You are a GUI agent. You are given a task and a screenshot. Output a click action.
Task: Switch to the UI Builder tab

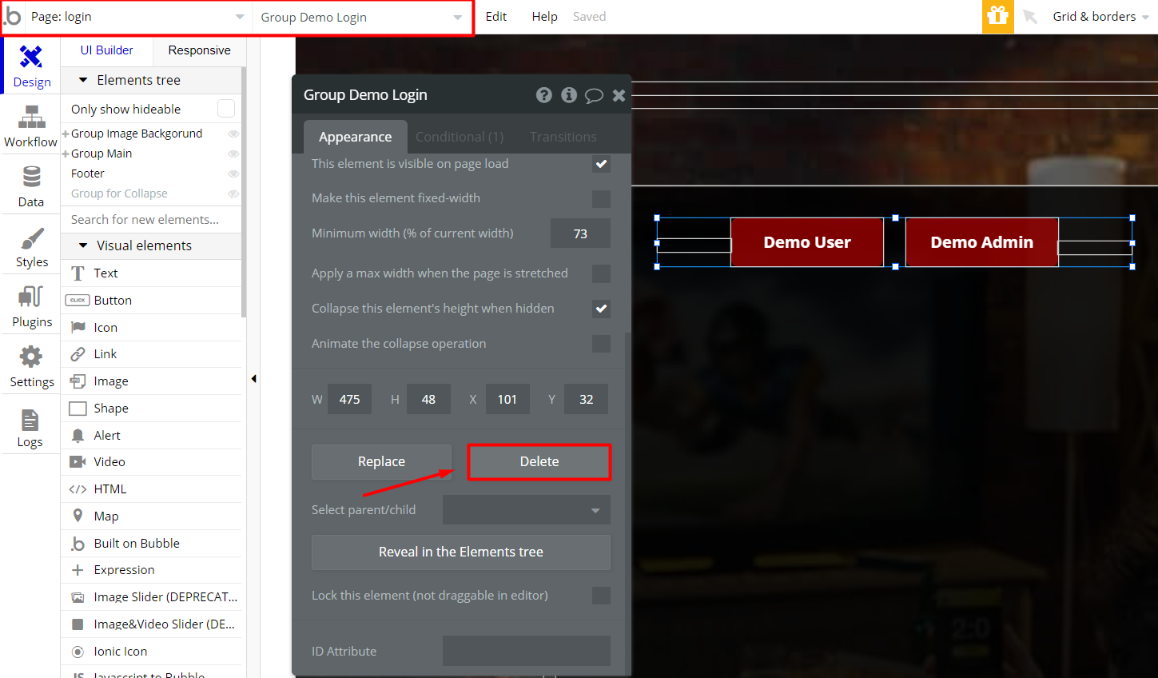pos(106,50)
